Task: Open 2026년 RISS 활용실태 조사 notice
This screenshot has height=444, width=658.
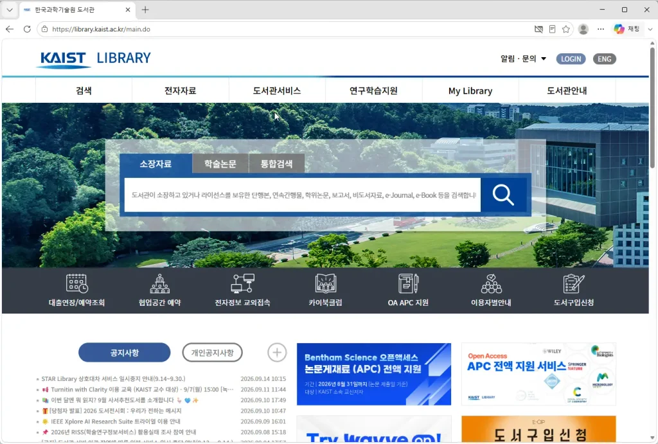Action: 119,432
